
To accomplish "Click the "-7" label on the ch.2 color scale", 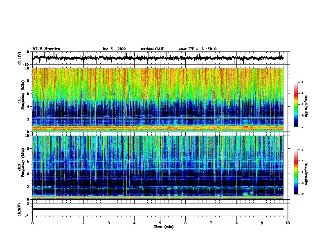I will (x=301, y=194).
